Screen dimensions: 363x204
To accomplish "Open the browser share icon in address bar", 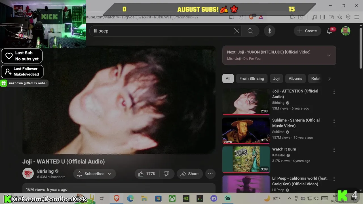I will 241,17.
